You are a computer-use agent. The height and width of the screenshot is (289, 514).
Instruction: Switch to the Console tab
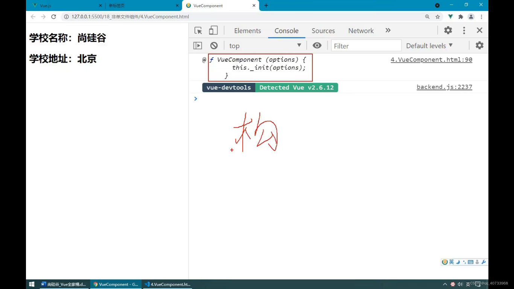[286, 31]
